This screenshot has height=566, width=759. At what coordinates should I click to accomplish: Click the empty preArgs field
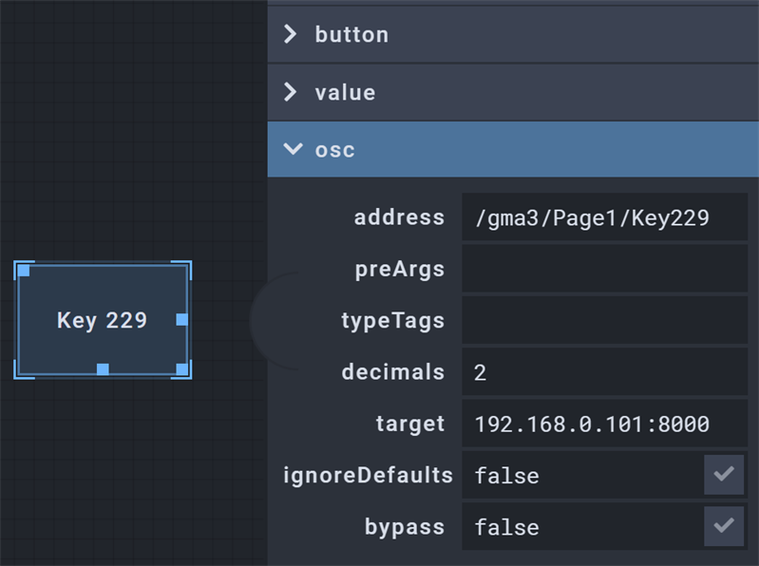(x=604, y=269)
